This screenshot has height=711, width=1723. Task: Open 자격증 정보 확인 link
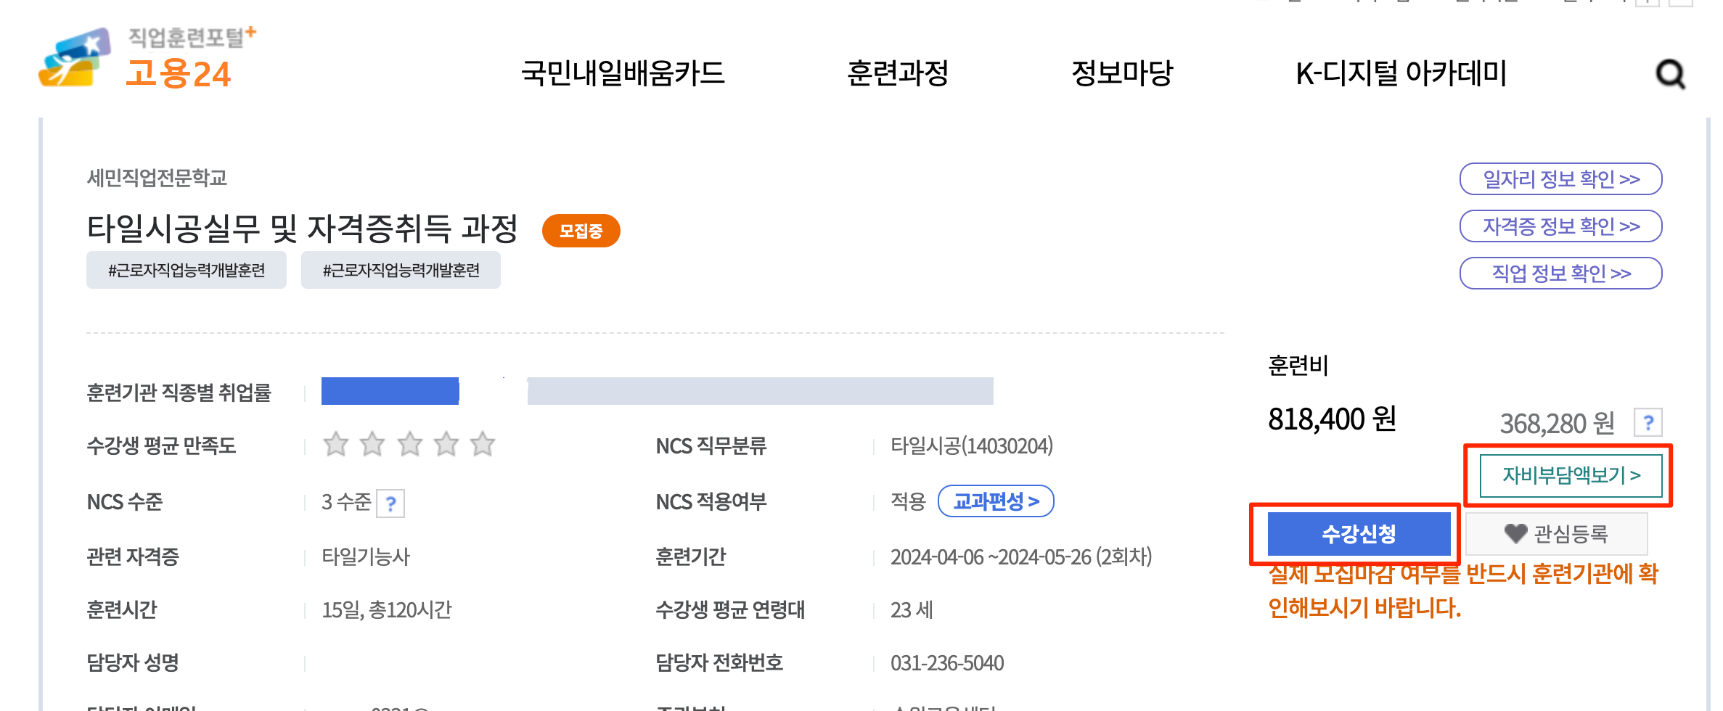click(x=1561, y=226)
